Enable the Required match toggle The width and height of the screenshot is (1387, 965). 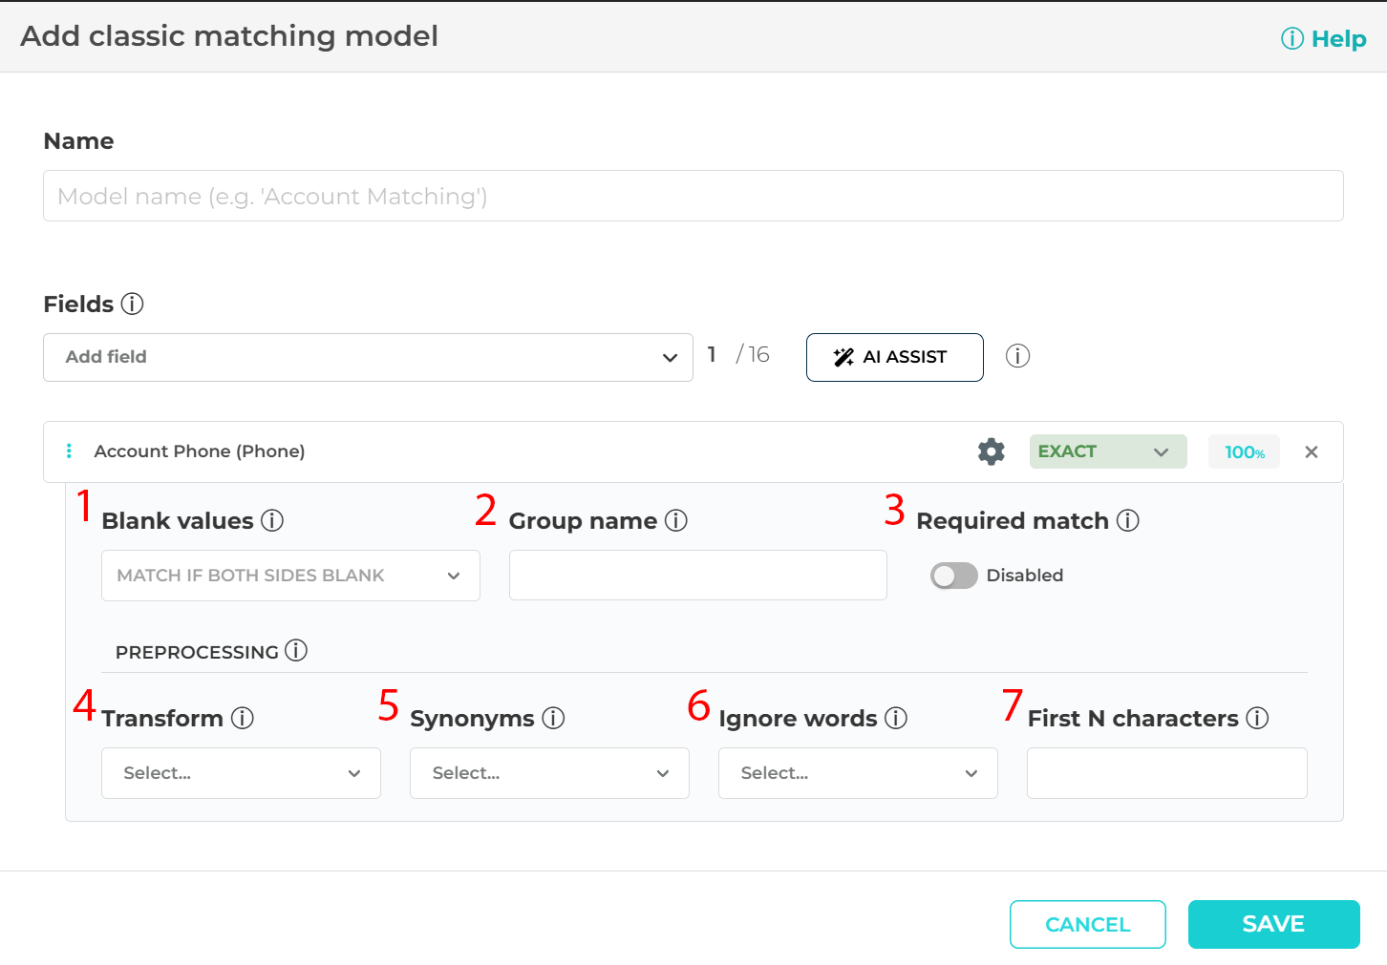coord(953,576)
